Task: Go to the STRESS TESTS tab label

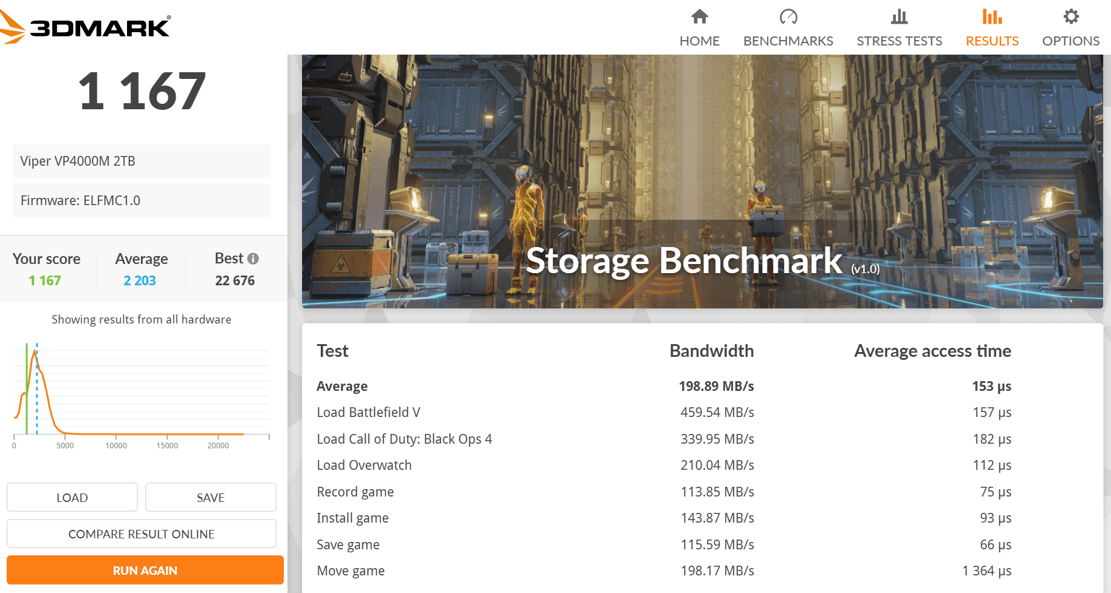Action: (x=899, y=41)
